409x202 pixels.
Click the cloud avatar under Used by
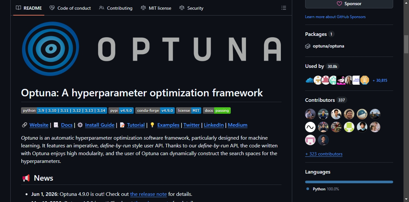(x=309, y=80)
